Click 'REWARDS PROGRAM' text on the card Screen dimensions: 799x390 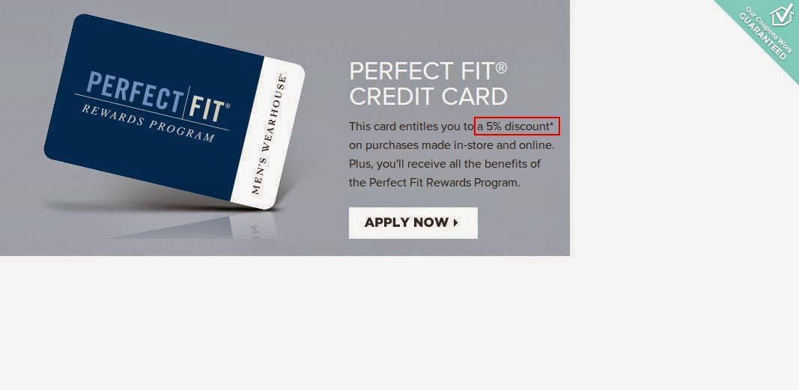(148, 123)
